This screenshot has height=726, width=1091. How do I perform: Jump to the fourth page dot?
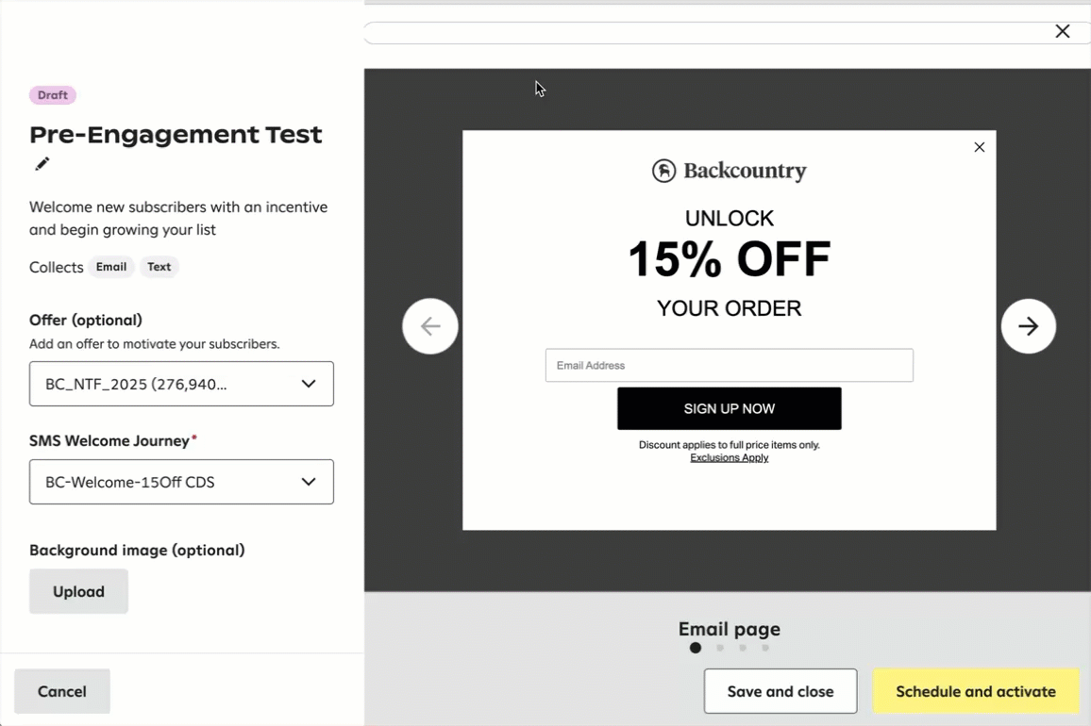pyautogui.click(x=765, y=648)
